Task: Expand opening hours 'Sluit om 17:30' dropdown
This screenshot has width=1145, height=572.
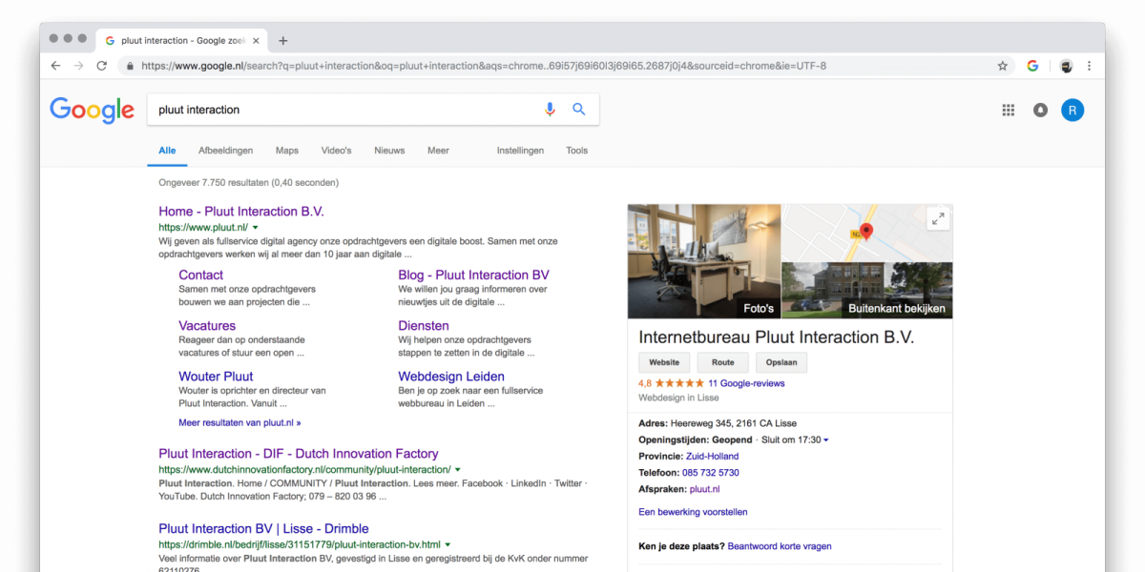Action: point(826,439)
